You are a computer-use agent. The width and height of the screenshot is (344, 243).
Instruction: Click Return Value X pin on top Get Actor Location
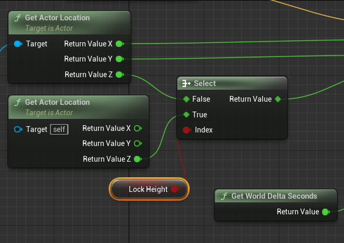[120, 44]
